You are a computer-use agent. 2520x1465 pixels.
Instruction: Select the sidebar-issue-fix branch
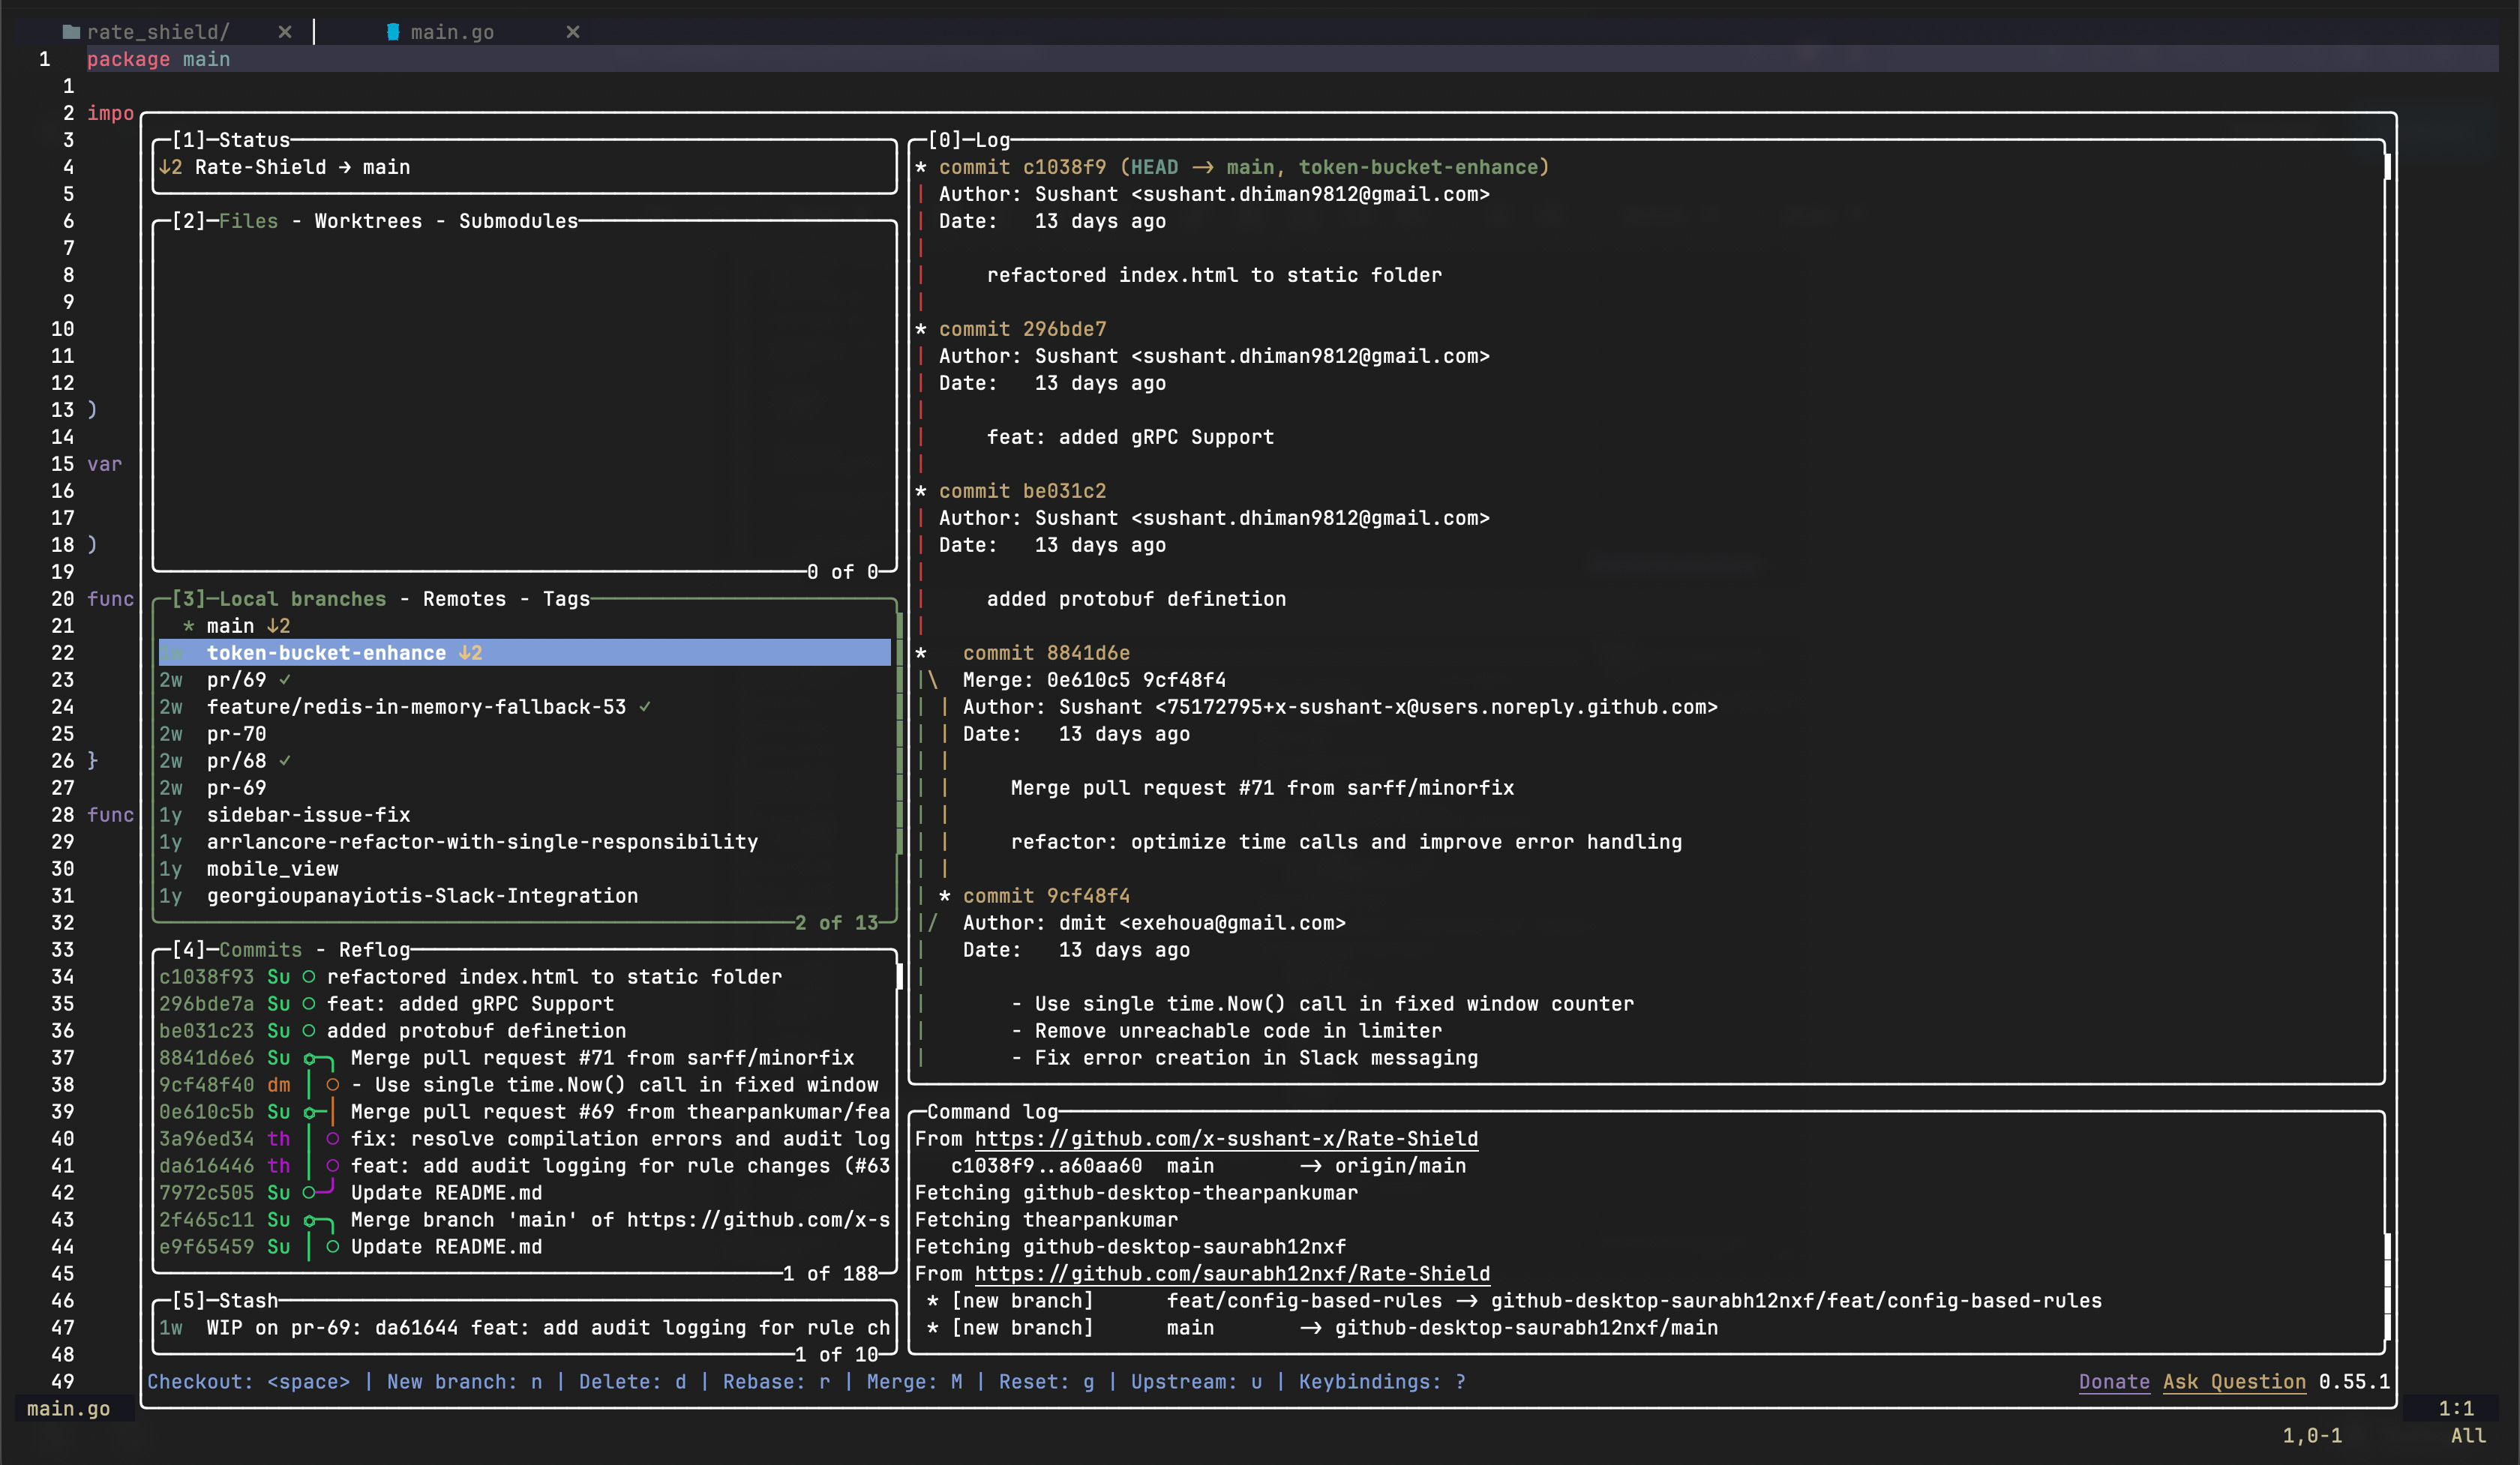[308, 814]
